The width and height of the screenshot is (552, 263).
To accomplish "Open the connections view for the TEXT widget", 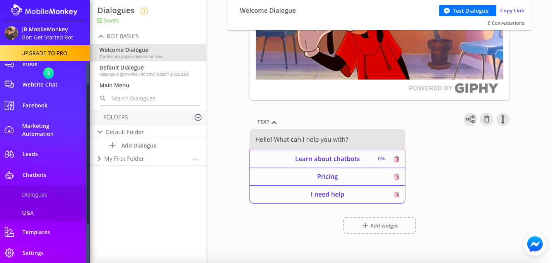I will [470, 119].
